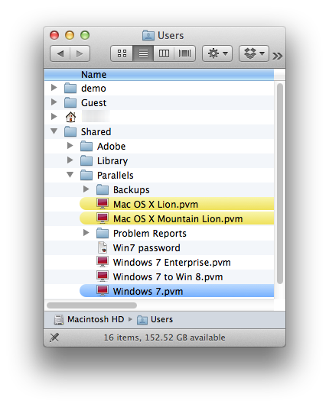Viewport: 329px width, 407px height.
Task: Select the Library folder icon
Action: (86, 161)
